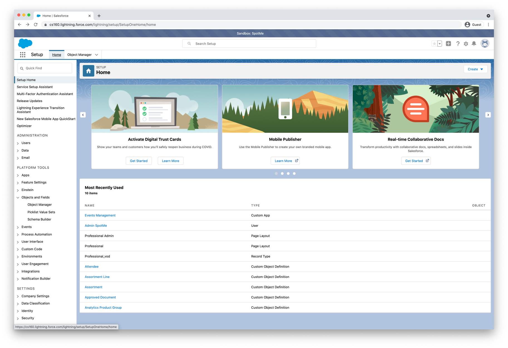The height and width of the screenshot is (348, 508).
Task: Collapse the Objects and Fields node
Action: pos(18,198)
